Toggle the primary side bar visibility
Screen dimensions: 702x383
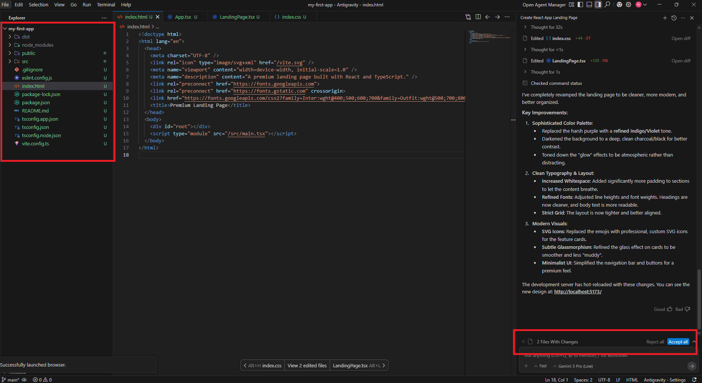click(x=580, y=4)
